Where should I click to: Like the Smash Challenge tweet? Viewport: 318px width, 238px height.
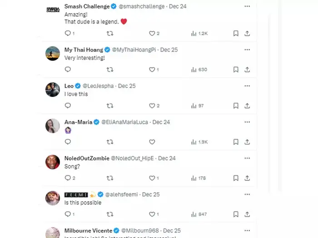pyautogui.click(x=152, y=33)
